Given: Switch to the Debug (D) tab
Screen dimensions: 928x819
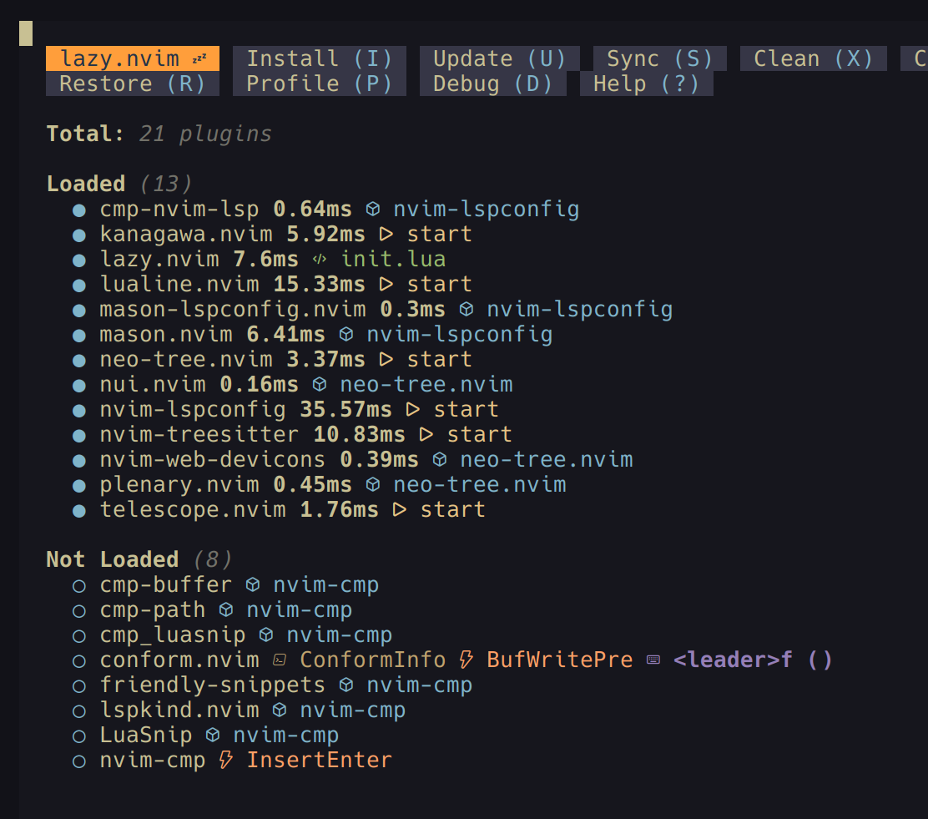Looking at the screenshot, I should pyautogui.click(x=493, y=83).
